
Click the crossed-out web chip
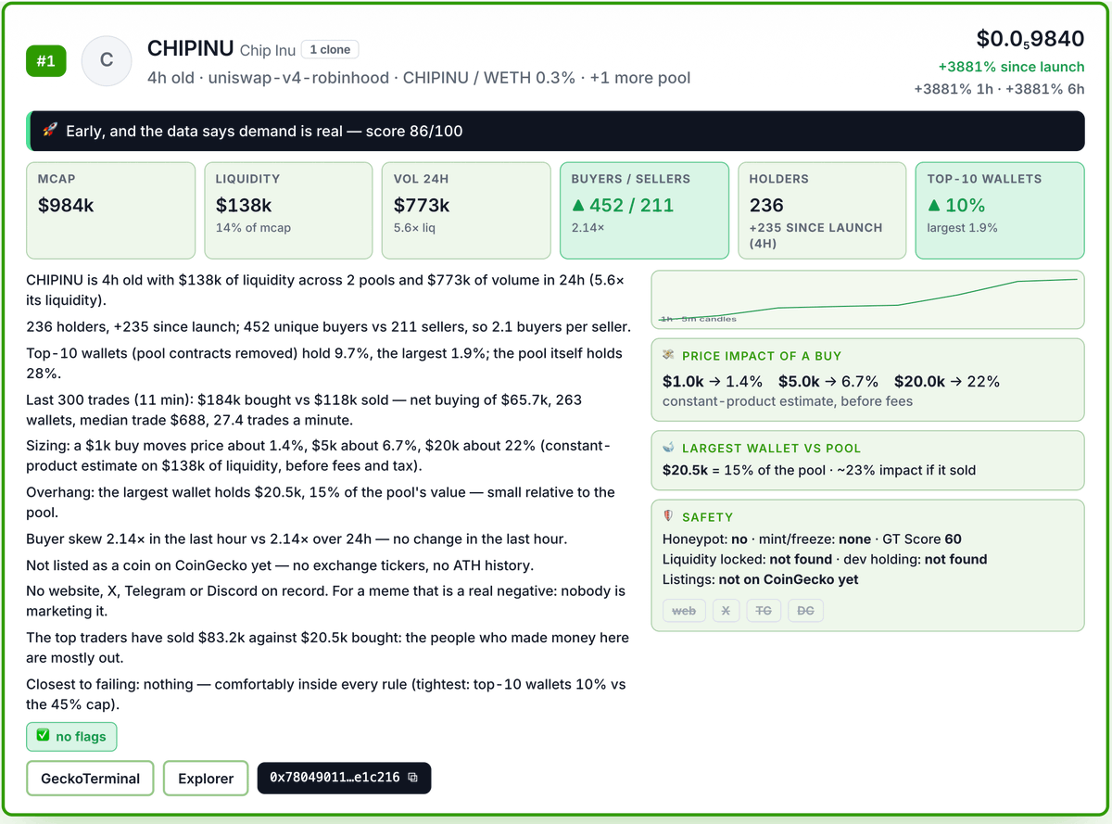[684, 611]
